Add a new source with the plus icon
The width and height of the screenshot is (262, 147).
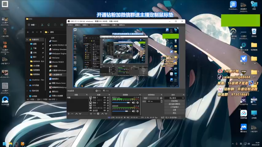coord(91,114)
